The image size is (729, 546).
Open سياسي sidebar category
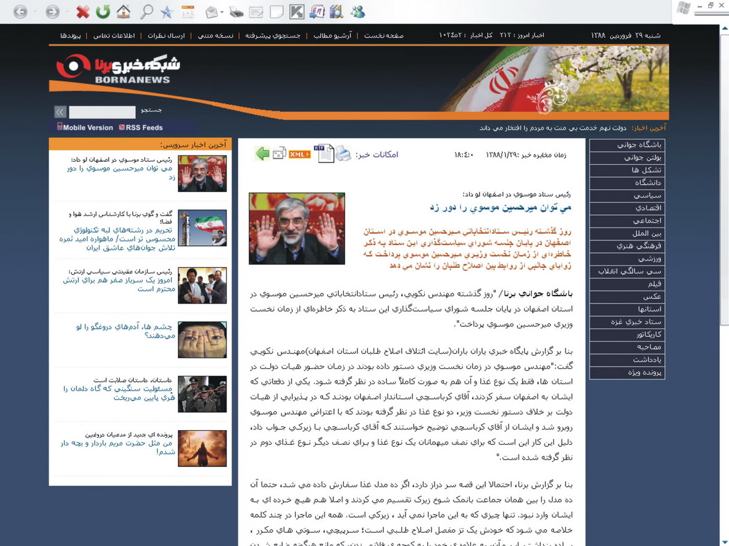pos(627,196)
